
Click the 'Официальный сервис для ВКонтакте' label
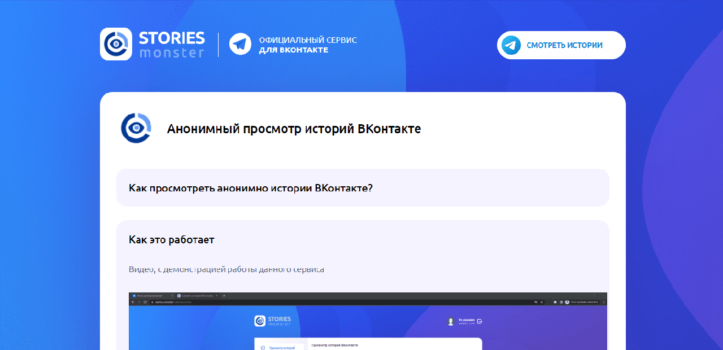[307, 45]
